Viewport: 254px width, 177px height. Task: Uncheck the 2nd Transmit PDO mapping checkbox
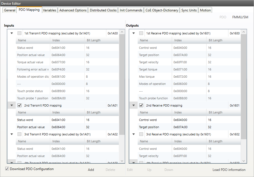[x=19, y=105]
